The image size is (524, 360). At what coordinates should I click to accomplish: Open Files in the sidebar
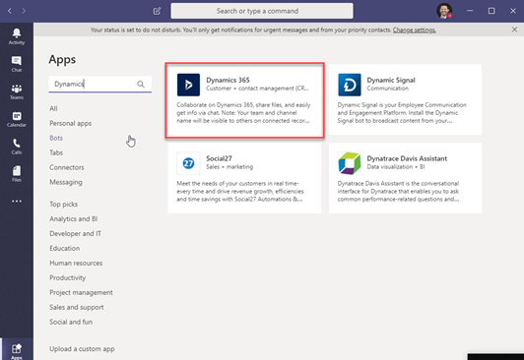pos(17,174)
